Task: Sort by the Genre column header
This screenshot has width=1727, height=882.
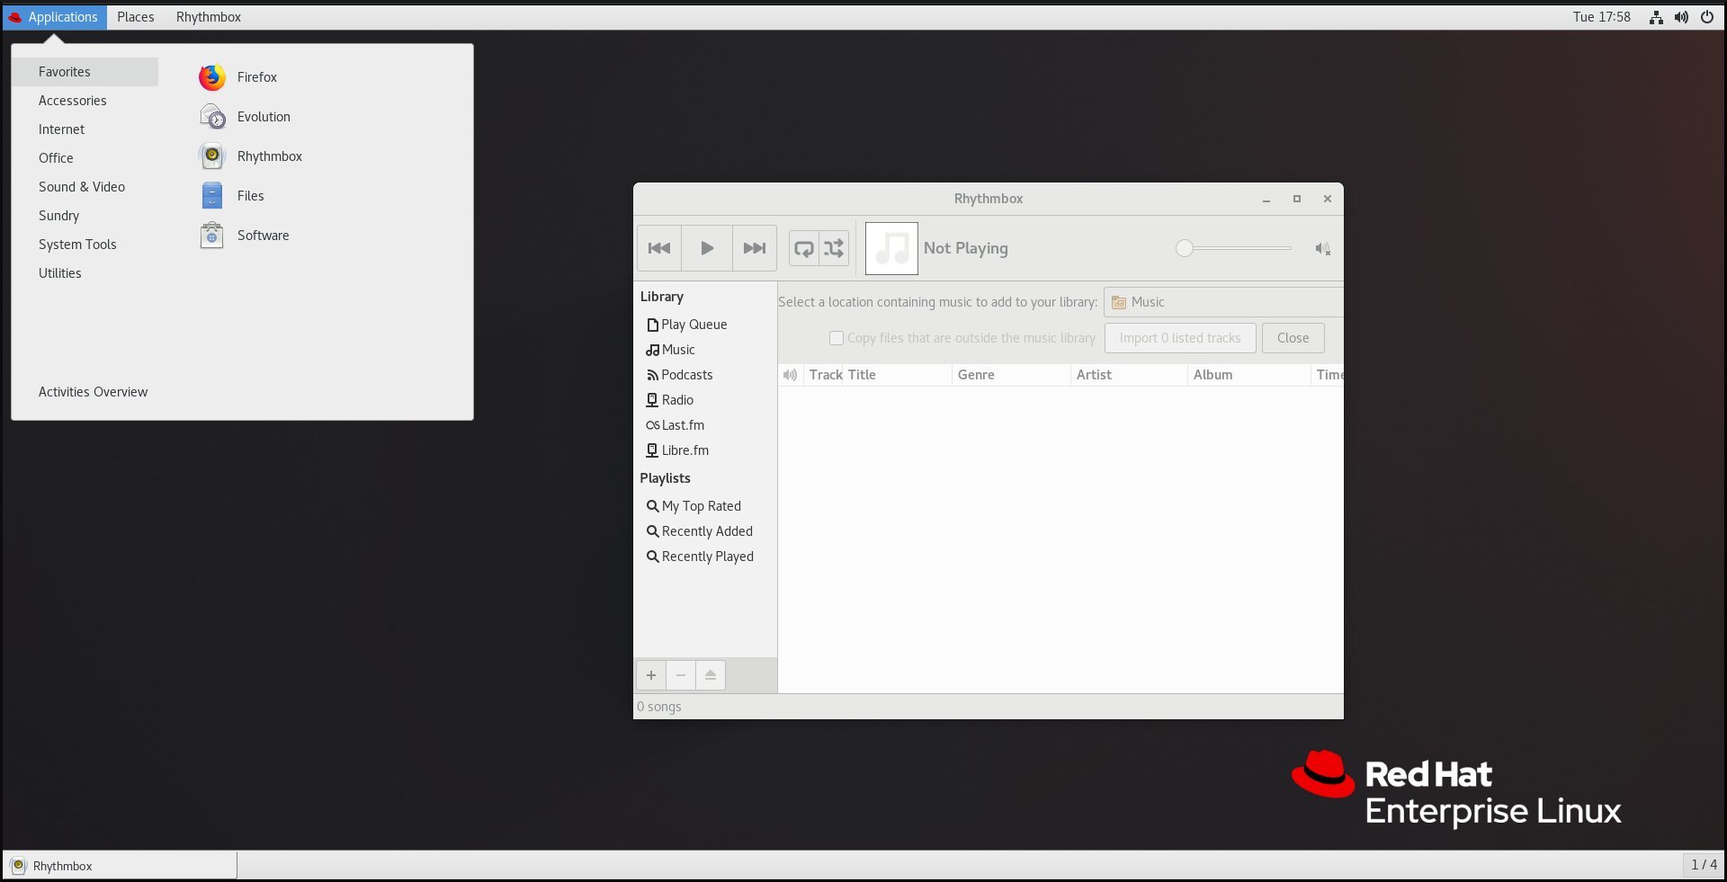Action: point(1011,375)
